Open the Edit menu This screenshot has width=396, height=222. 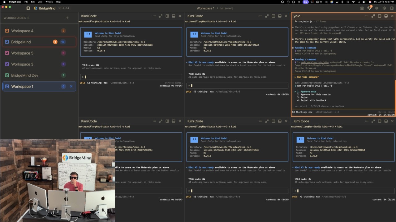tap(33, 2)
